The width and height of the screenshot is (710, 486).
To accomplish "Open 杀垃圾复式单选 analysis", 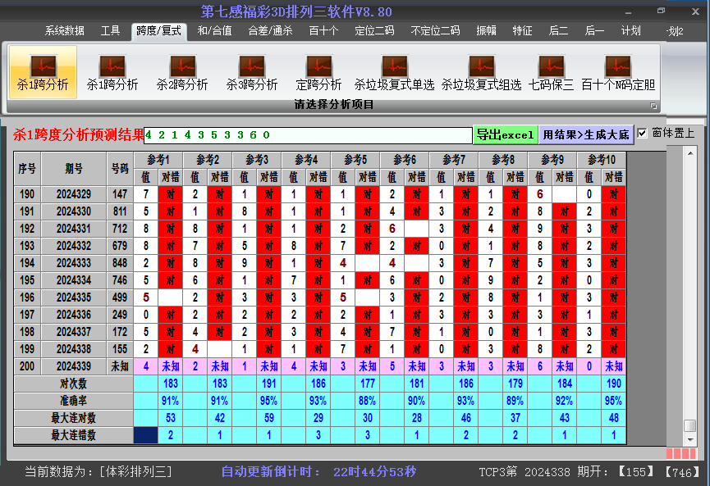I will 394,72.
